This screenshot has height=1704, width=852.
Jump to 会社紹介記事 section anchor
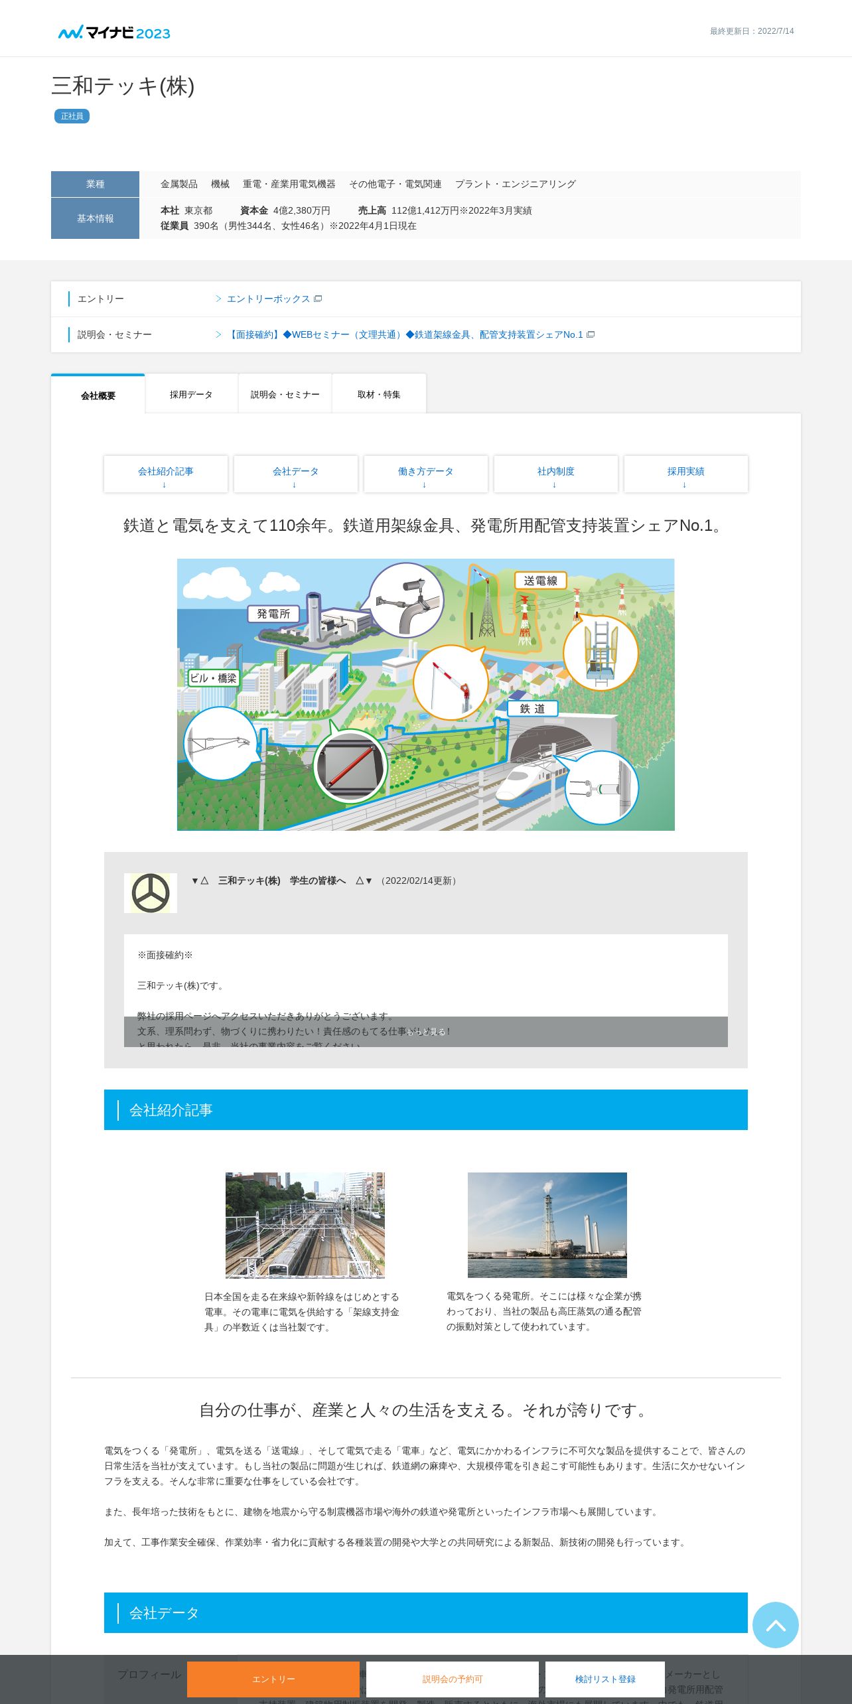pos(166,474)
